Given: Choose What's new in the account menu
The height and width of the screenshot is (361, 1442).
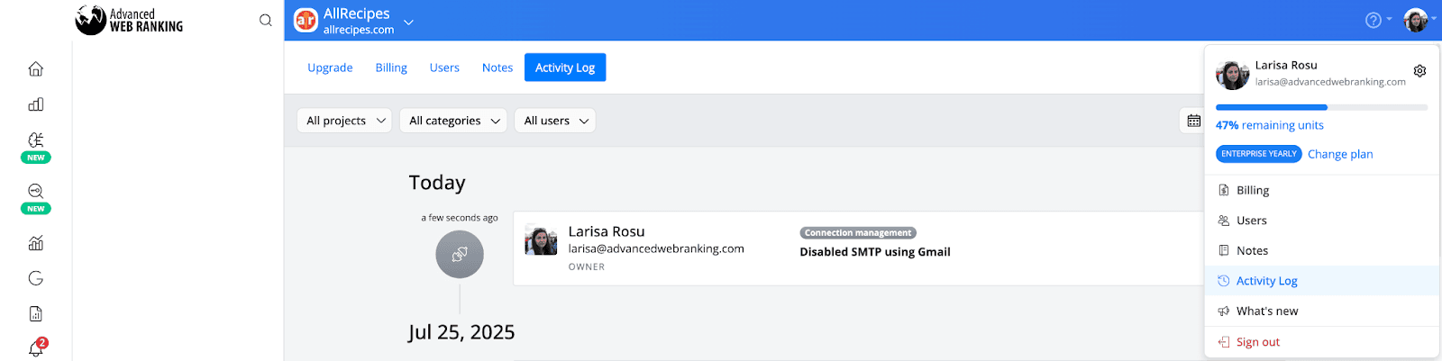Looking at the screenshot, I should (1321, 311).
